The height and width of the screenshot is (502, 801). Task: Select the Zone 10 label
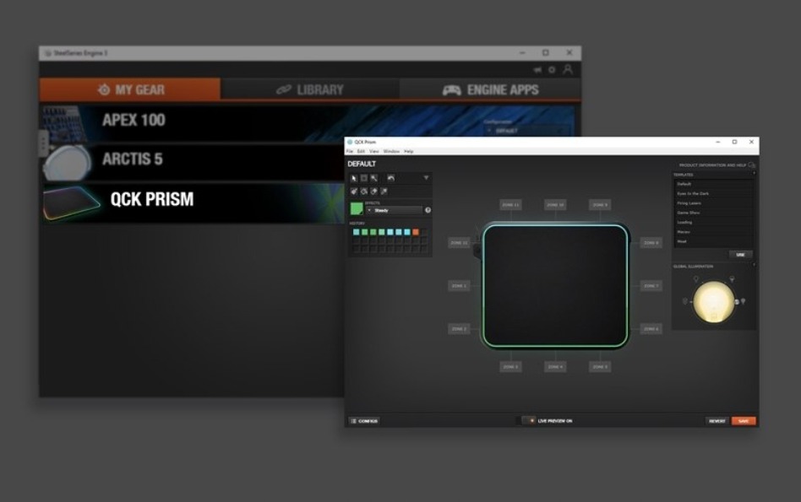(555, 205)
